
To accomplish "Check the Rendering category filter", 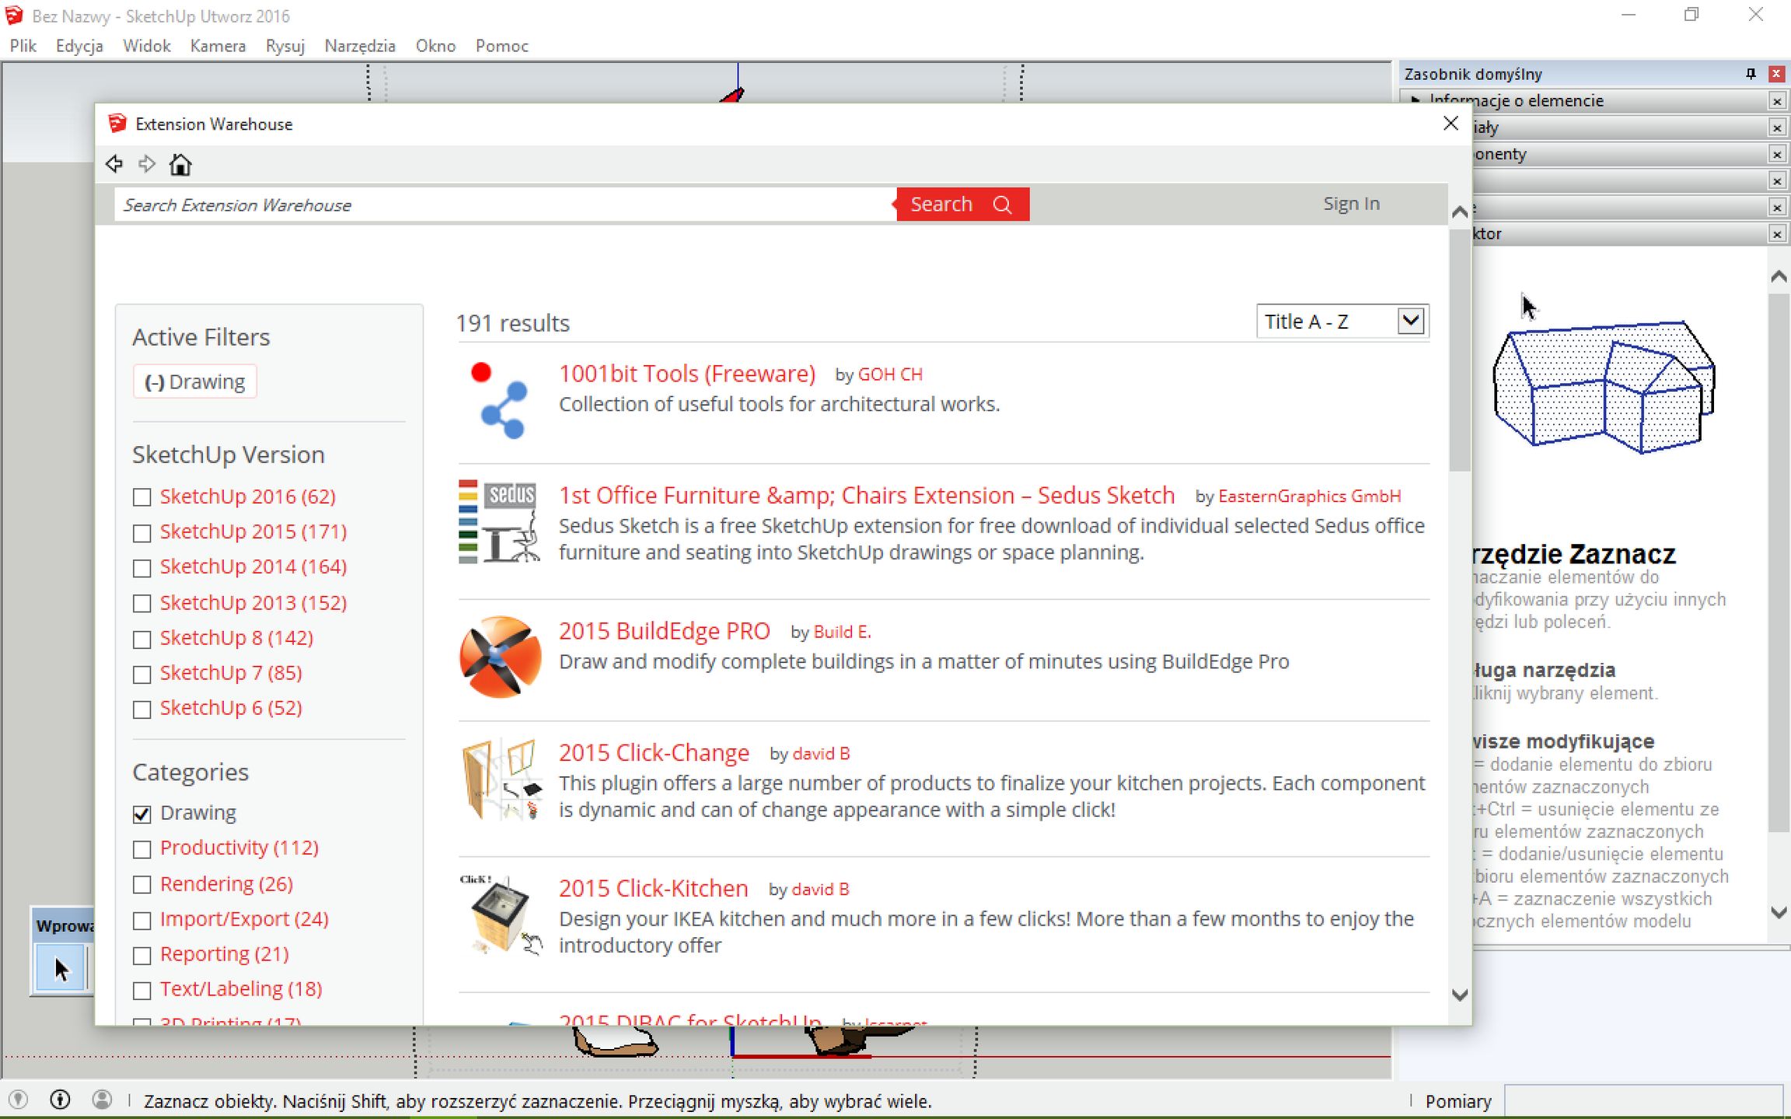I will (141, 884).
